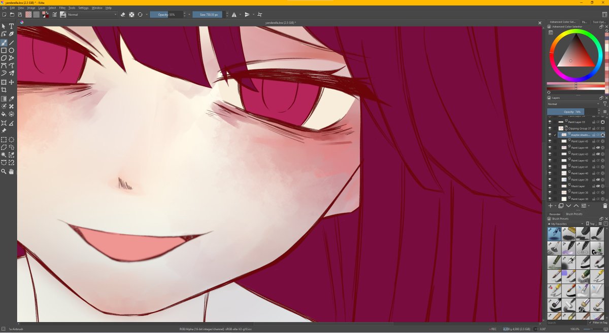Select the Ellipse shape tool

11,50
